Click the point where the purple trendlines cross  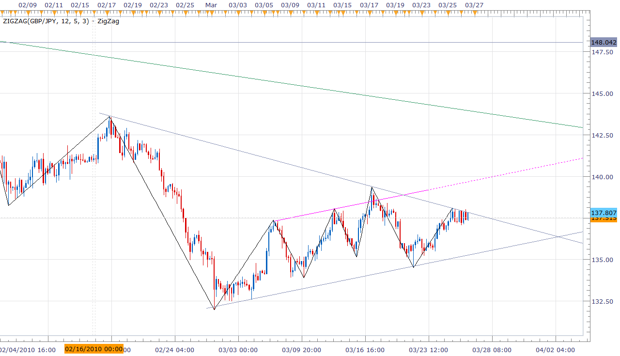tap(559, 237)
